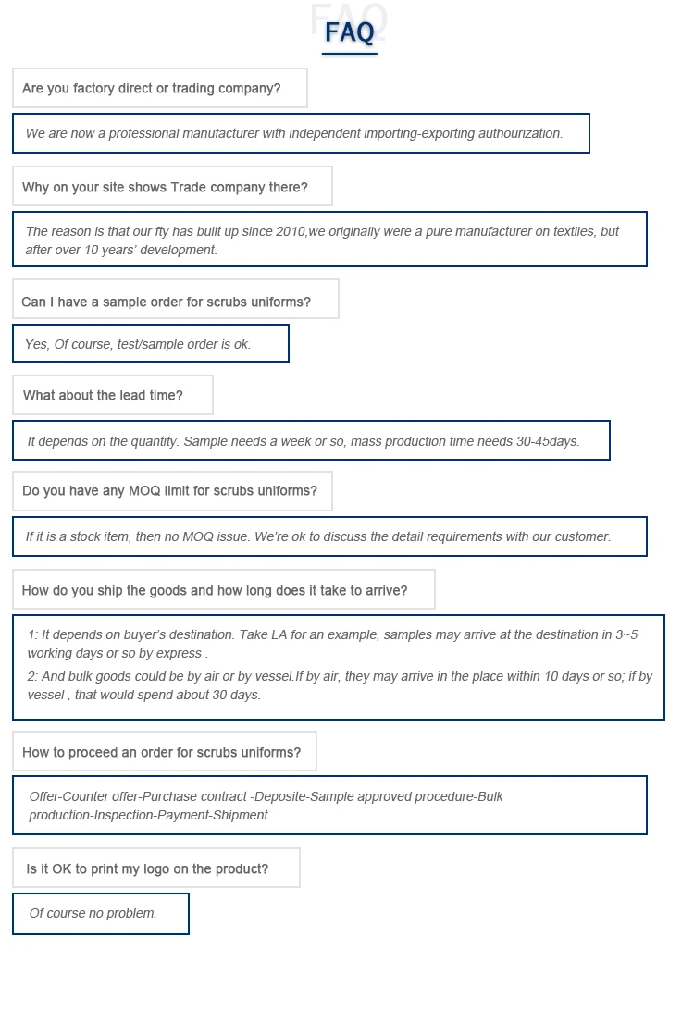Select the 'What about the lead time?' question
This screenshot has height=1010, width=694.
103,395
